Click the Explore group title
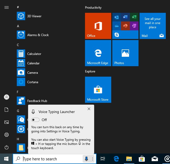This screenshot has width=170, height=164. coord(90,71)
